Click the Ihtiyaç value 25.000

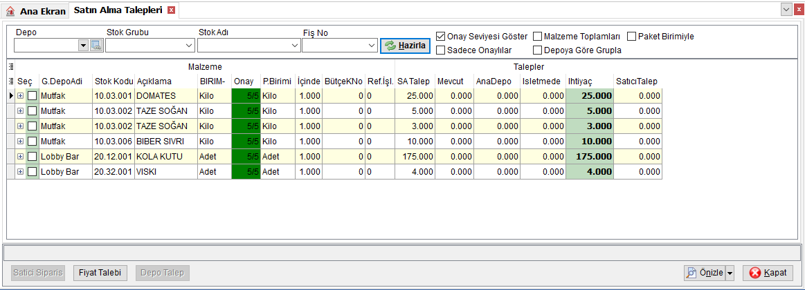pos(590,96)
